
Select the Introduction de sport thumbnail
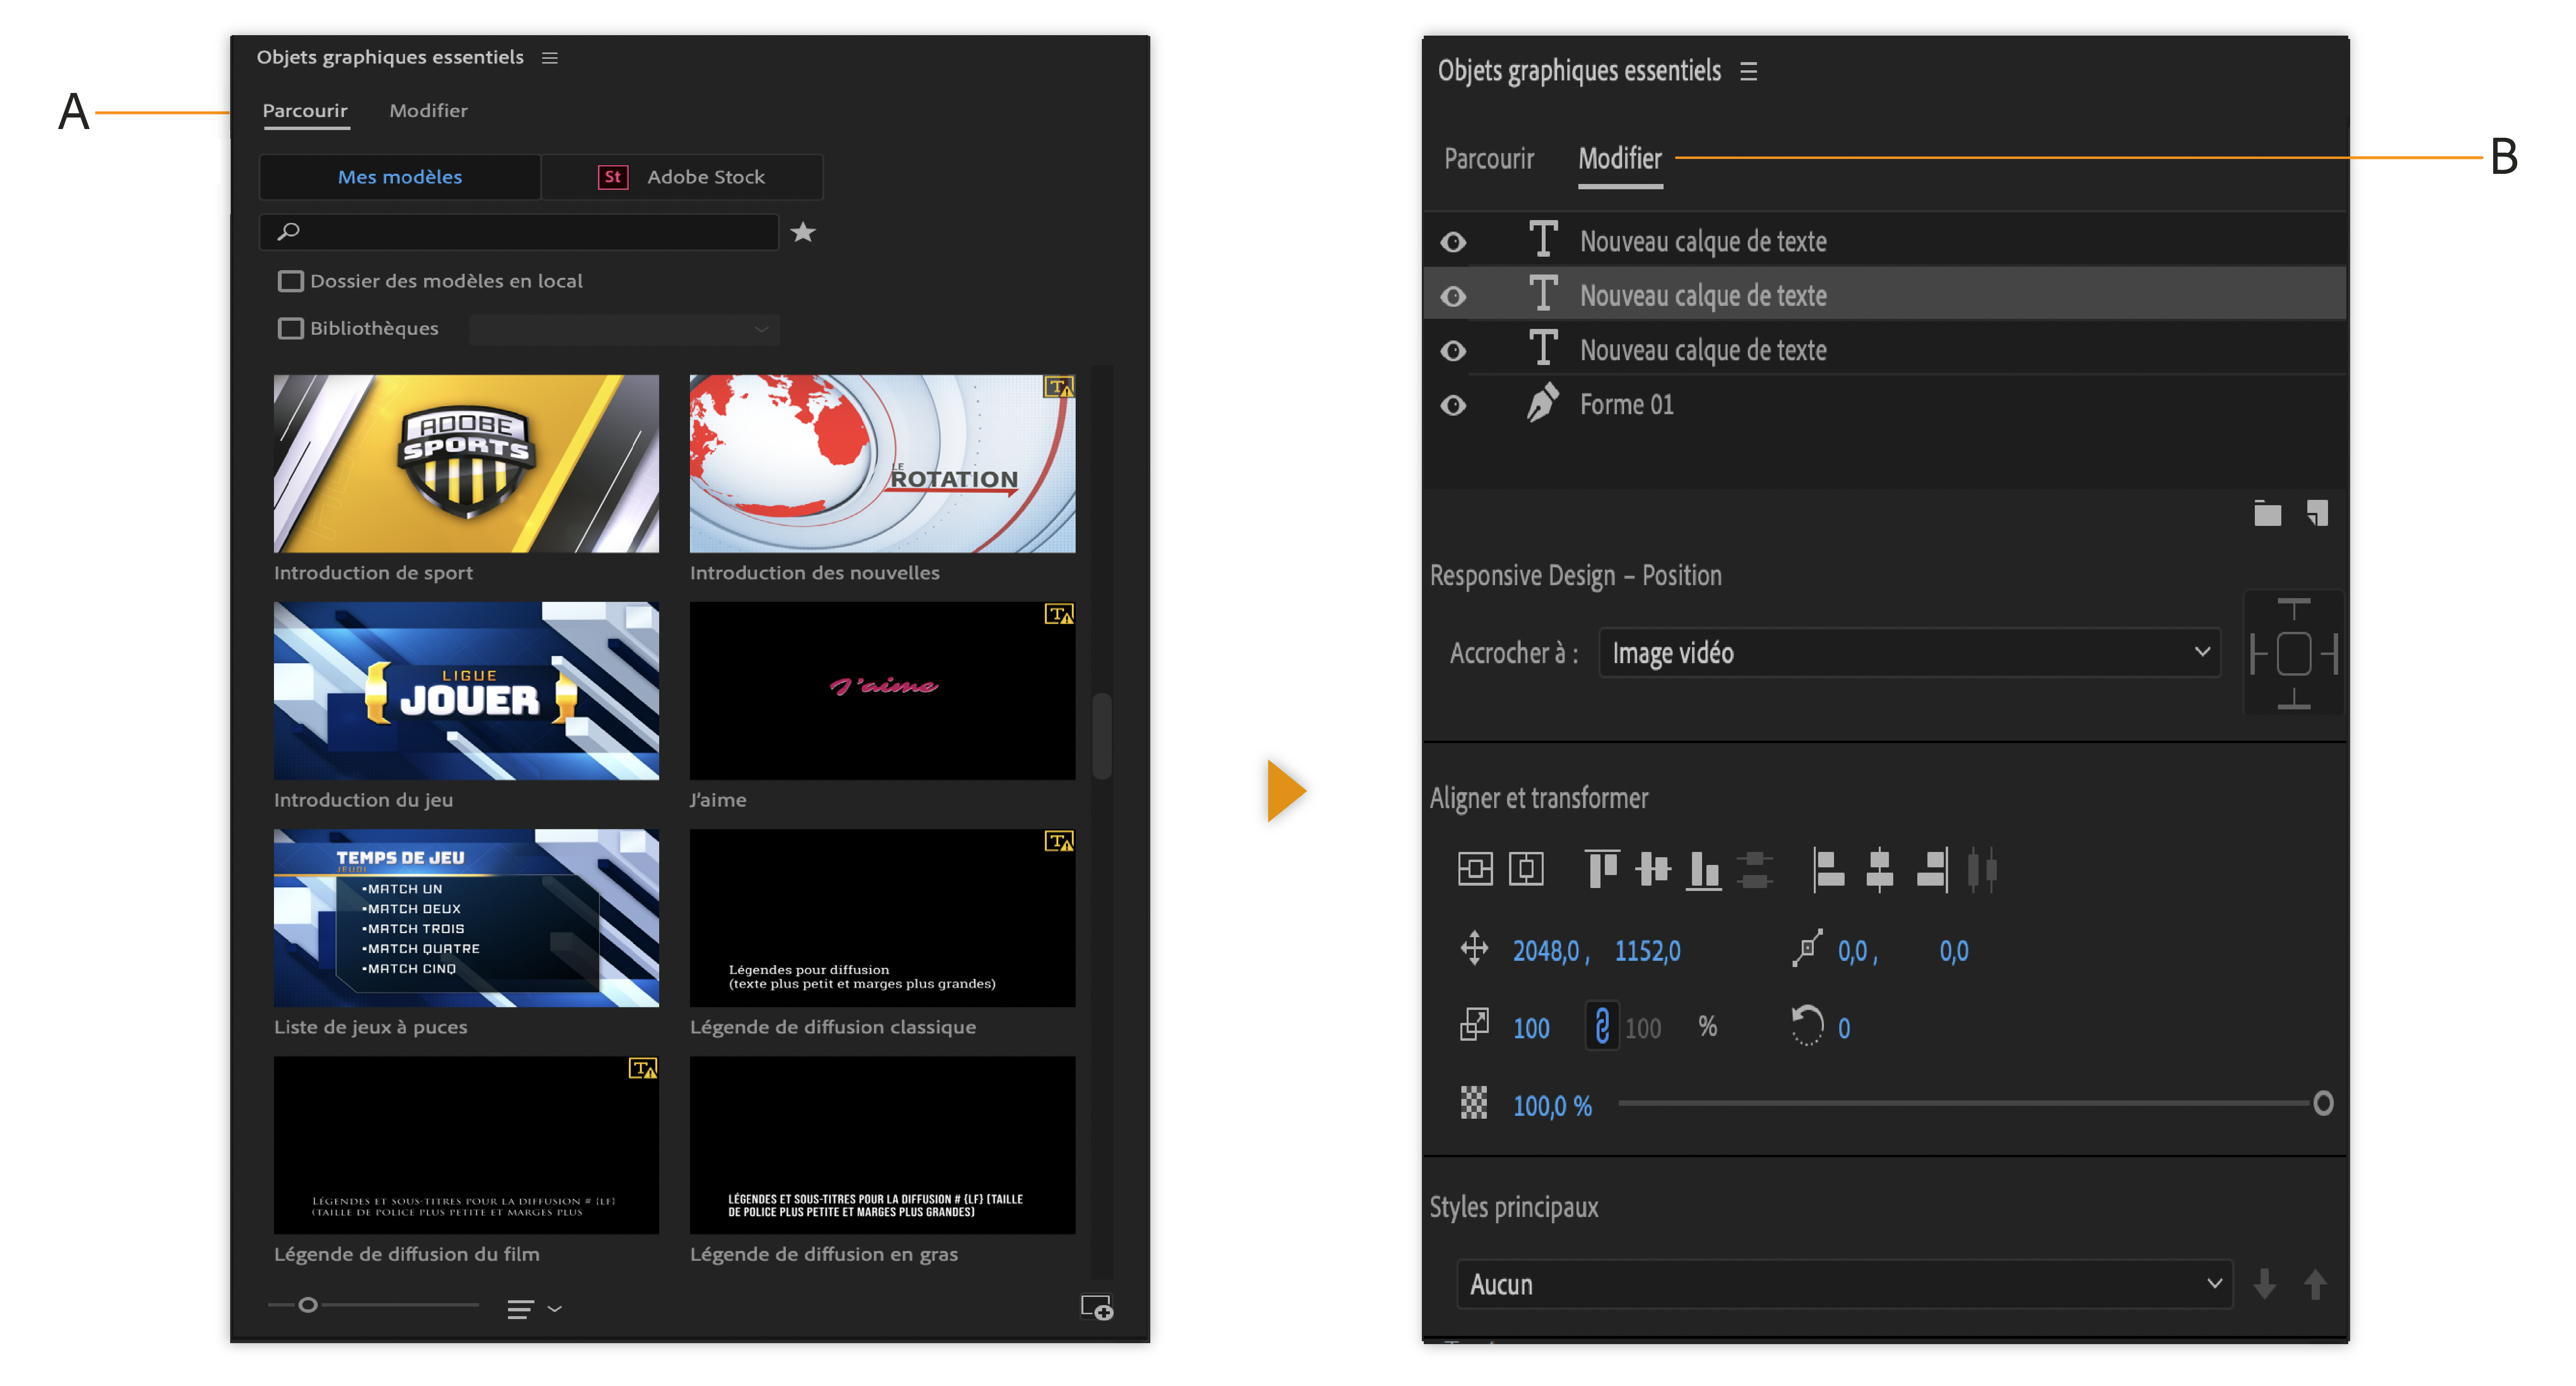pyautogui.click(x=466, y=464)
